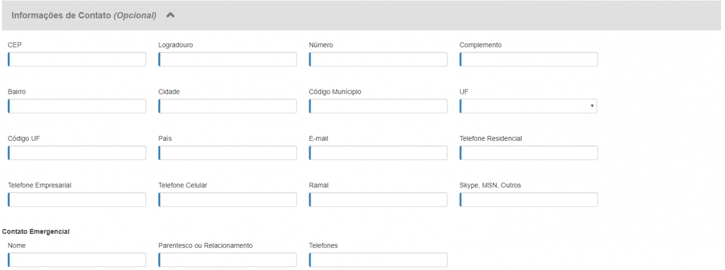The image size is (725, 270).
Task: Focus the Logradouro text box
Action: (228, 59)
